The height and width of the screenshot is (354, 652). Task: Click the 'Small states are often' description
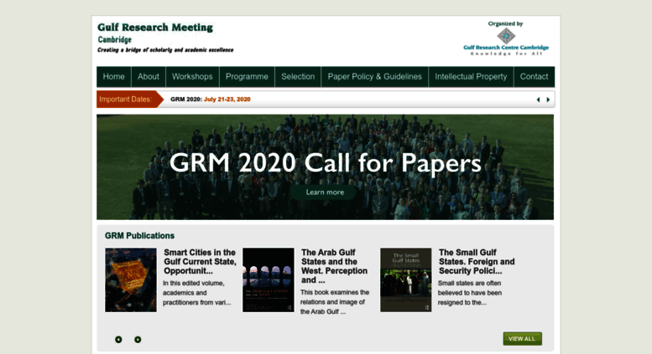pyautogui.click(x=470, y=293)
